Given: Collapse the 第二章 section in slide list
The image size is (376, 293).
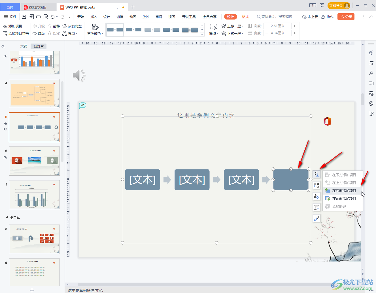Looking at the screenshot, I should 7,217.
